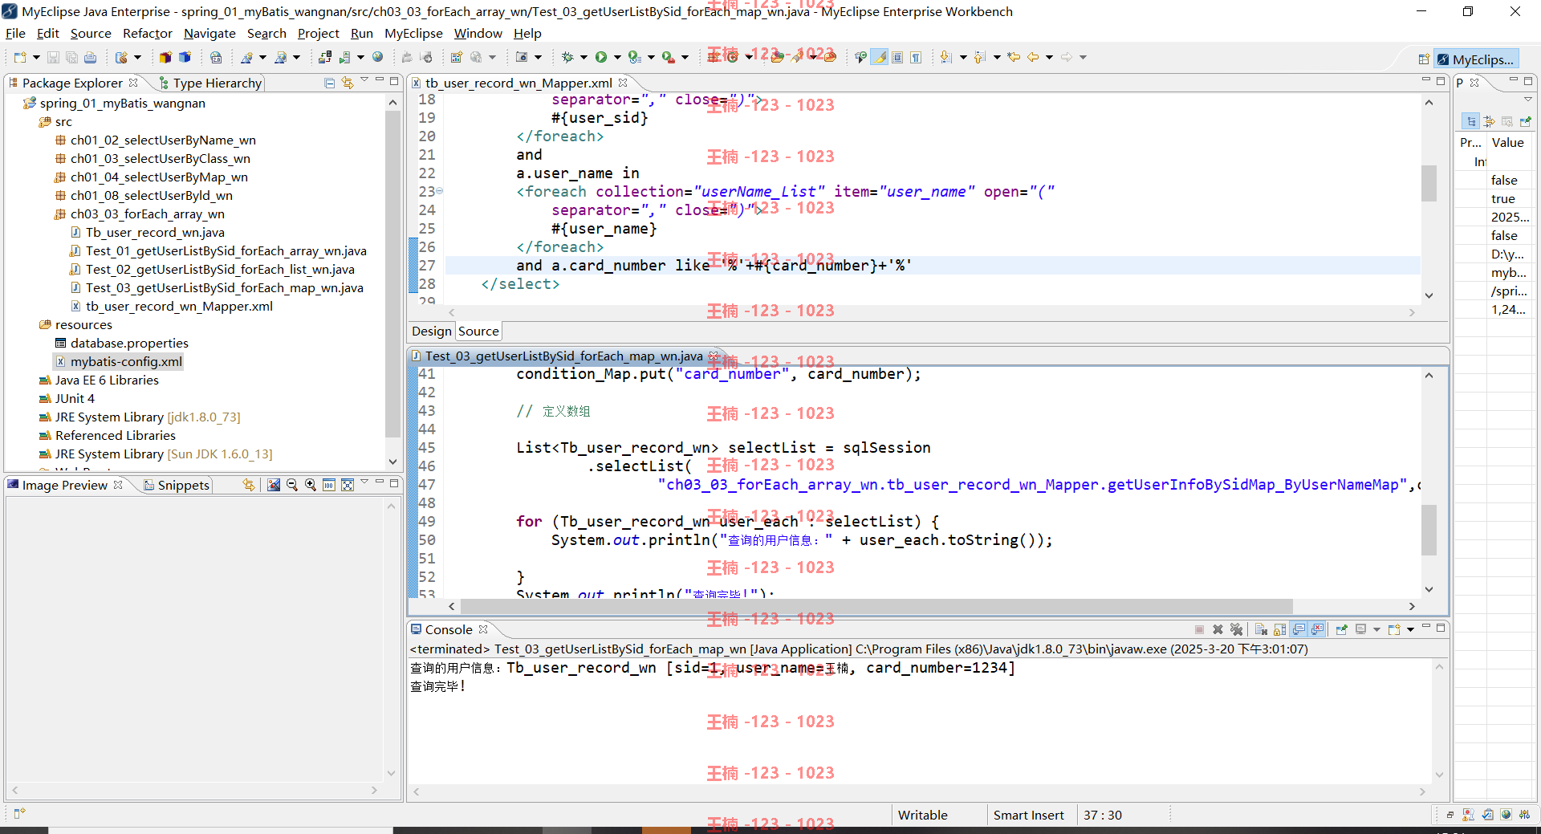Image resolution: width=1541 pixels, height=834 pixels.
Task: Click the camera snapshot toolbar icon
Action: point(522,57)
